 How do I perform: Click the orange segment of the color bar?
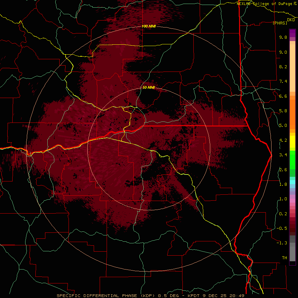[x=292, y=114]
